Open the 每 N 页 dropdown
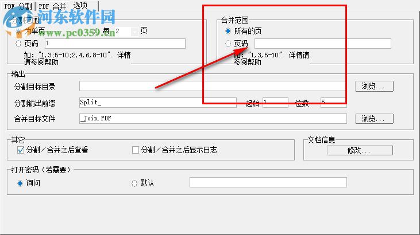Screen dimensions: 420x235 coord(134,32)
